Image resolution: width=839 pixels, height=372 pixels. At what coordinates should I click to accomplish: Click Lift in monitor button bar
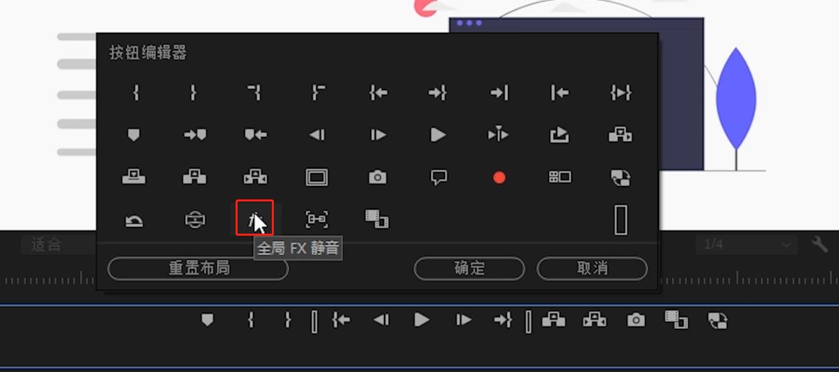(554, 320)
